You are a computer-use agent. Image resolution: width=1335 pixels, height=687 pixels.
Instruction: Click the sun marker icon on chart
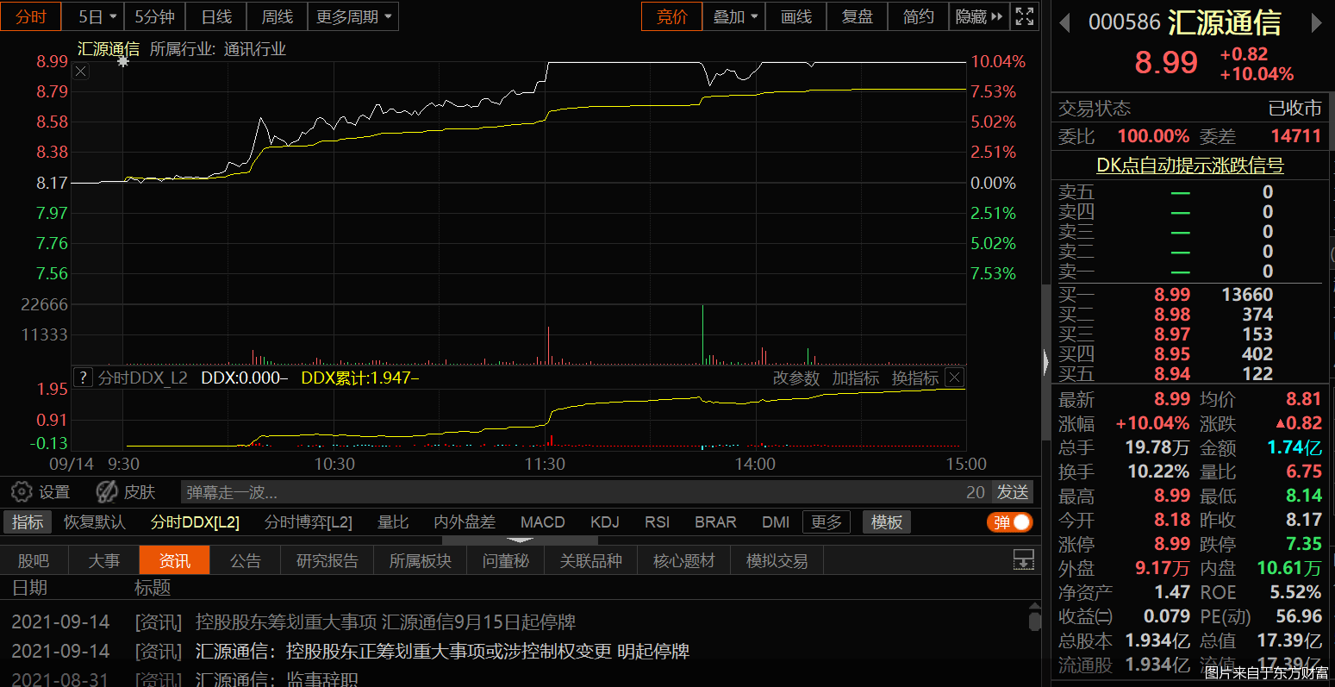(123, 61)
